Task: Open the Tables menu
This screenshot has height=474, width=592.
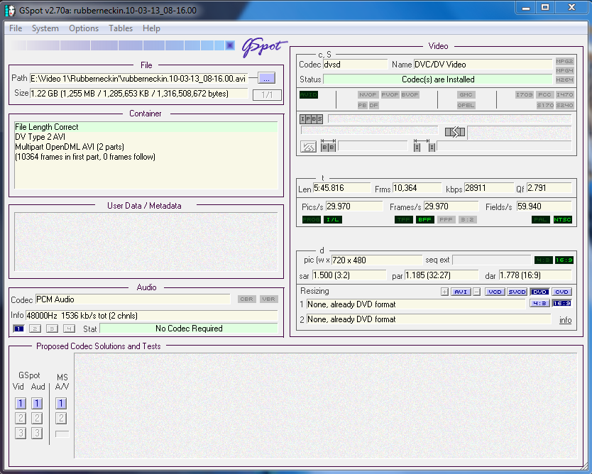Action: [x=121, y=28]
